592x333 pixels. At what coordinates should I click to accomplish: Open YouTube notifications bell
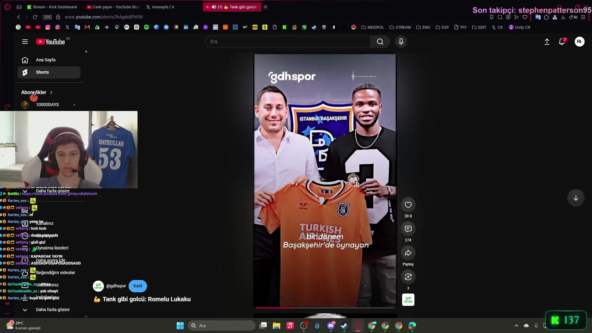pos(562,42)
